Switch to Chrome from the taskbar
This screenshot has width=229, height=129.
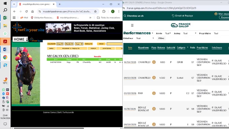5,57
